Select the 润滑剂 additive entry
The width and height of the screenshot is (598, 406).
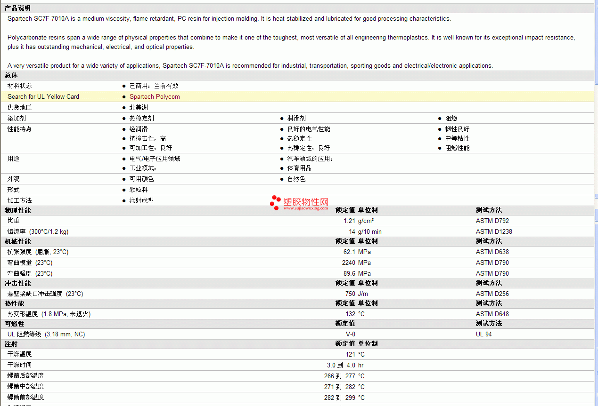point(296,118)
